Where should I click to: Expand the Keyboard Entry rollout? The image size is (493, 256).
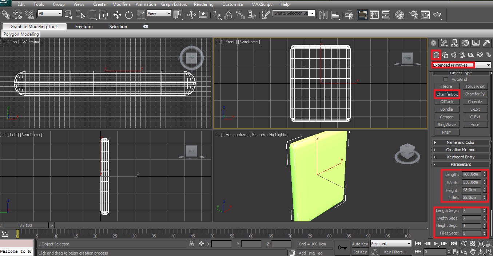(x=460, y=157)
